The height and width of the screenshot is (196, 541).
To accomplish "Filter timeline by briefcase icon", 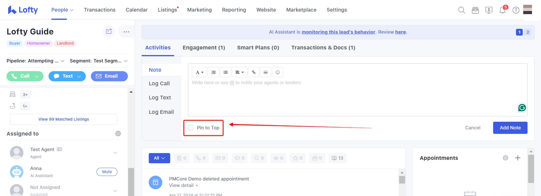I will click(317, 158).
